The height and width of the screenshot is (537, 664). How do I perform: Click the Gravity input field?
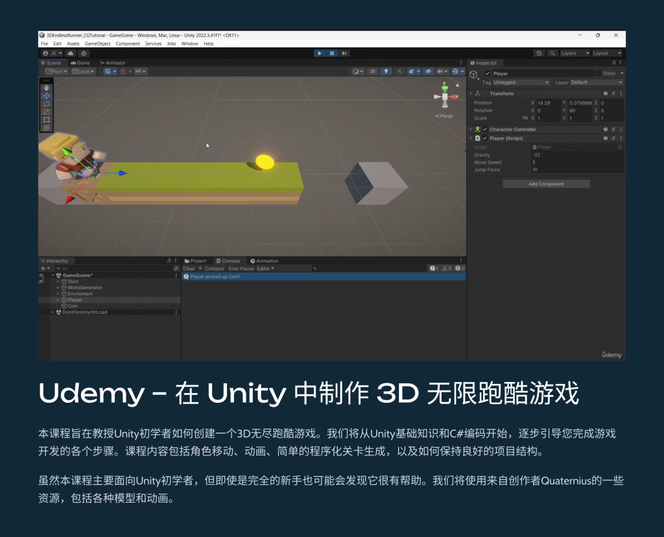(577, 155)
